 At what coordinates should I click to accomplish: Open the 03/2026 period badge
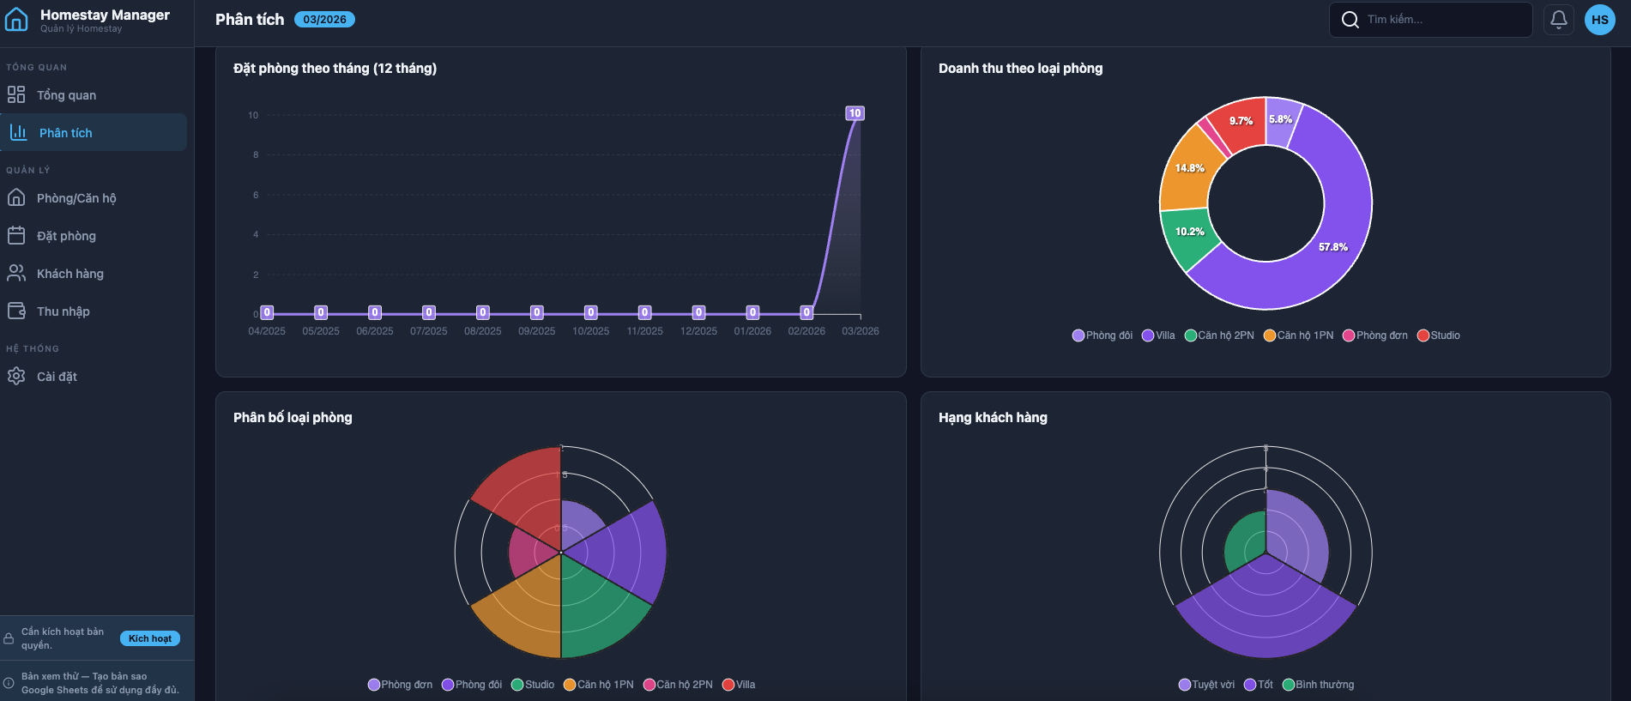coord(324,20)
